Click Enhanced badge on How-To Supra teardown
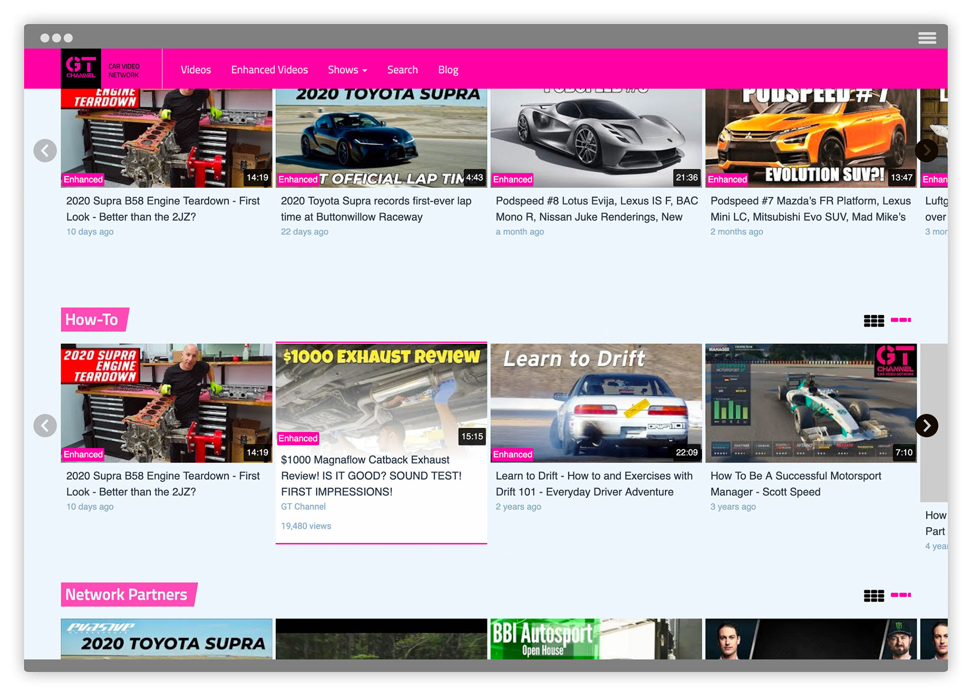Image resolution: width=972 pixels, height=696 pixels. tap(83, 455)
